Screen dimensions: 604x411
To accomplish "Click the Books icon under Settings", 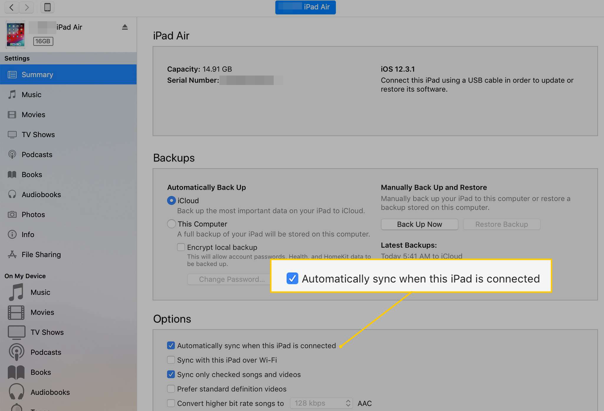I will coord(12,175).
